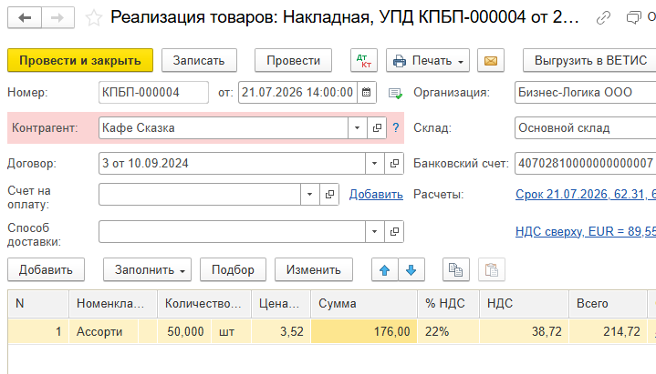Screen dimensions: 656x374
Task: Open the Печать dropdown menu
Action: click(428, 61)
